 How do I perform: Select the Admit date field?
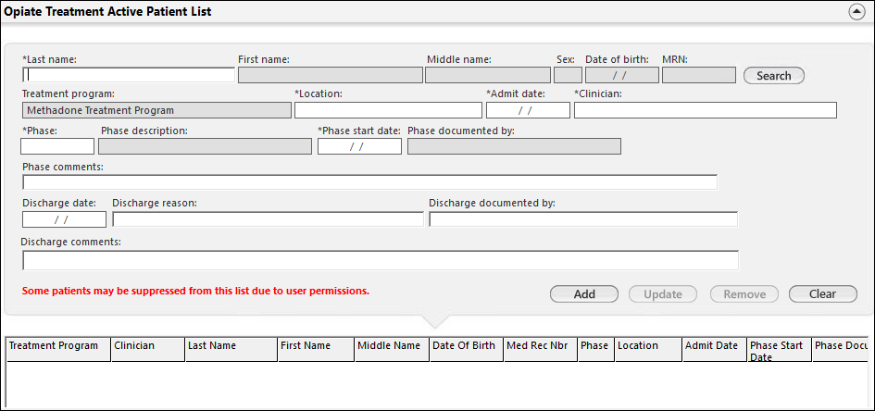coord(528,110)
